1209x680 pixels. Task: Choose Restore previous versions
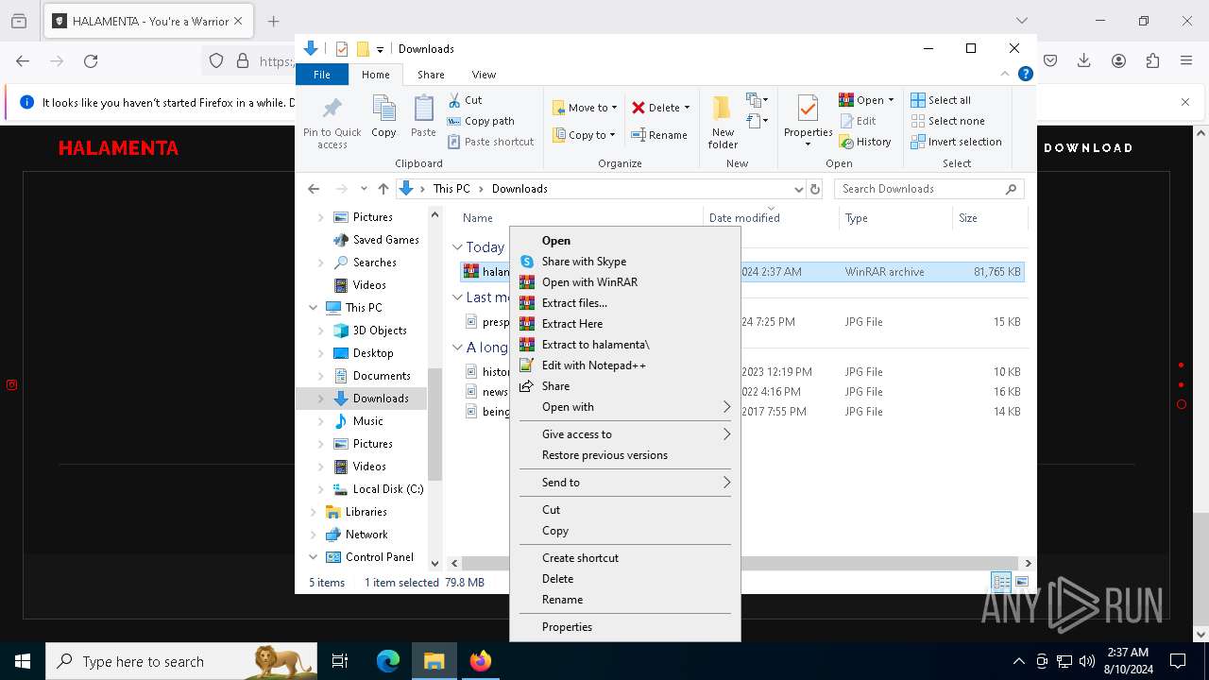(x=625, y=455)
